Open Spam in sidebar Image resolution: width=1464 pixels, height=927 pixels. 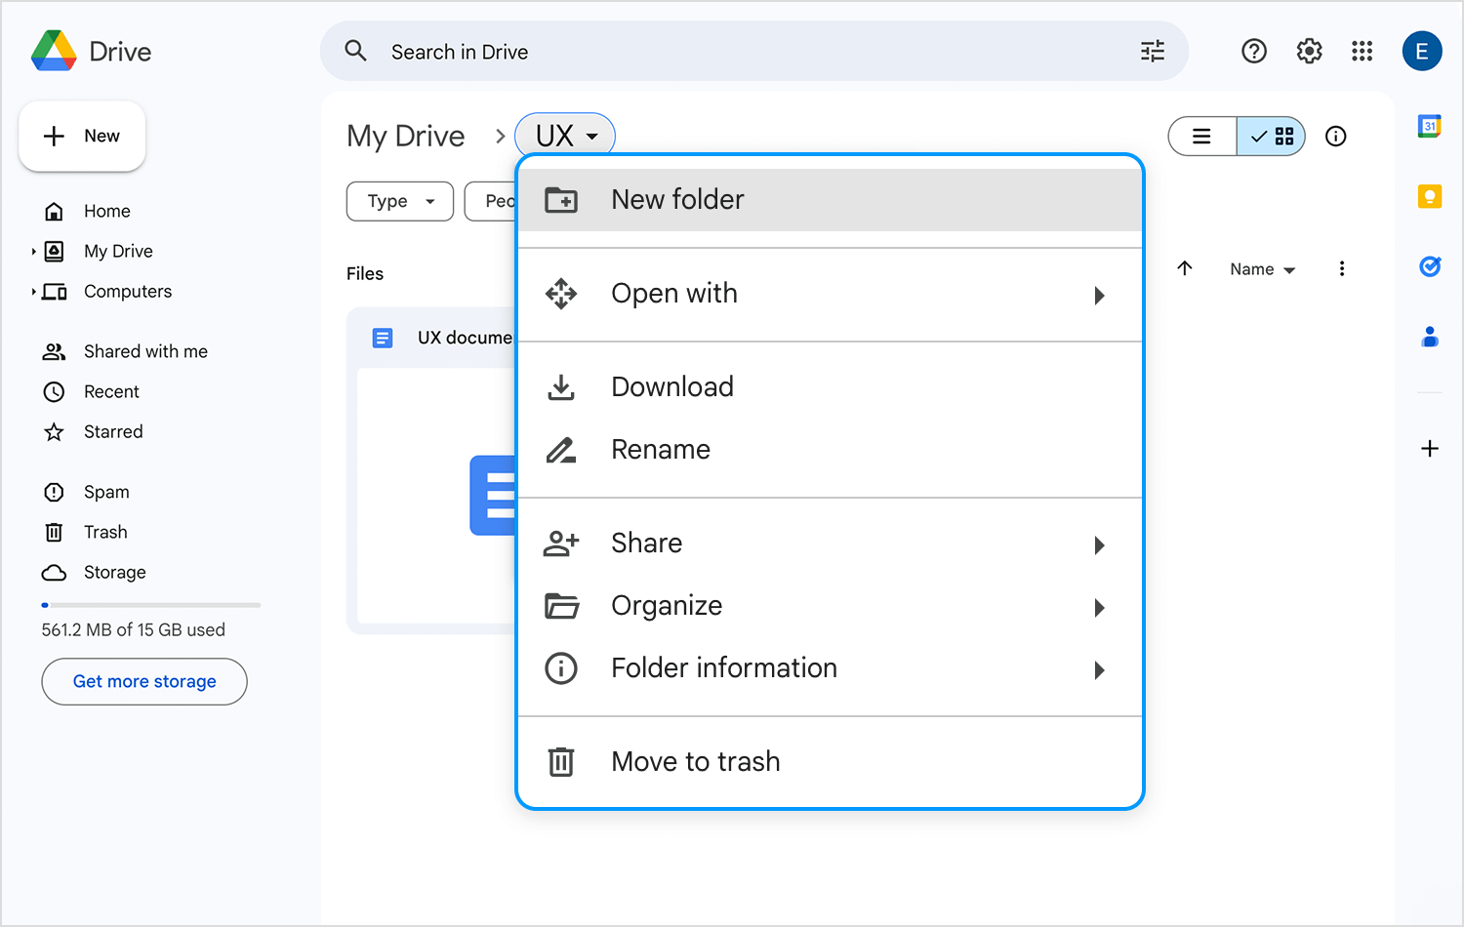click(106, 492)
